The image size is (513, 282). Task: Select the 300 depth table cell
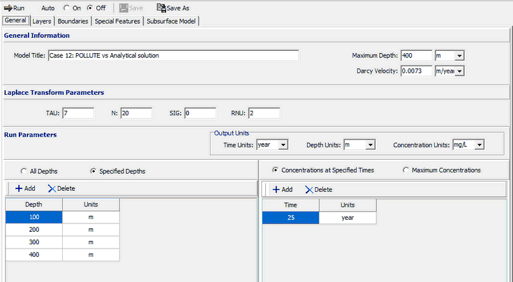tap(34, 242)
